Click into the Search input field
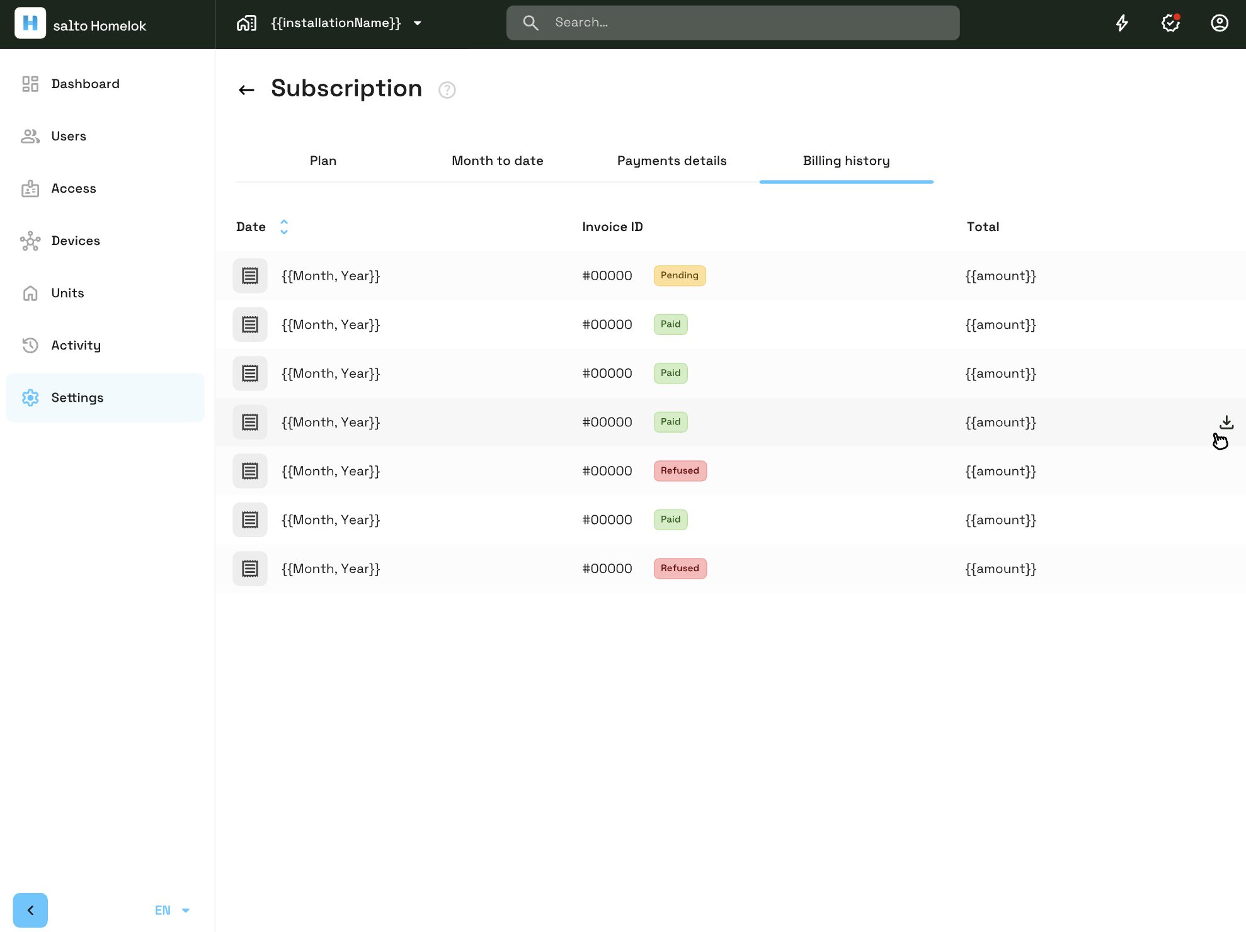 [x=733, y=23]
